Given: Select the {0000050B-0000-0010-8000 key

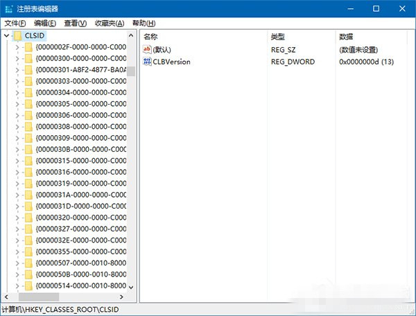Looking at the screenshot, I should tap(81, 274).
